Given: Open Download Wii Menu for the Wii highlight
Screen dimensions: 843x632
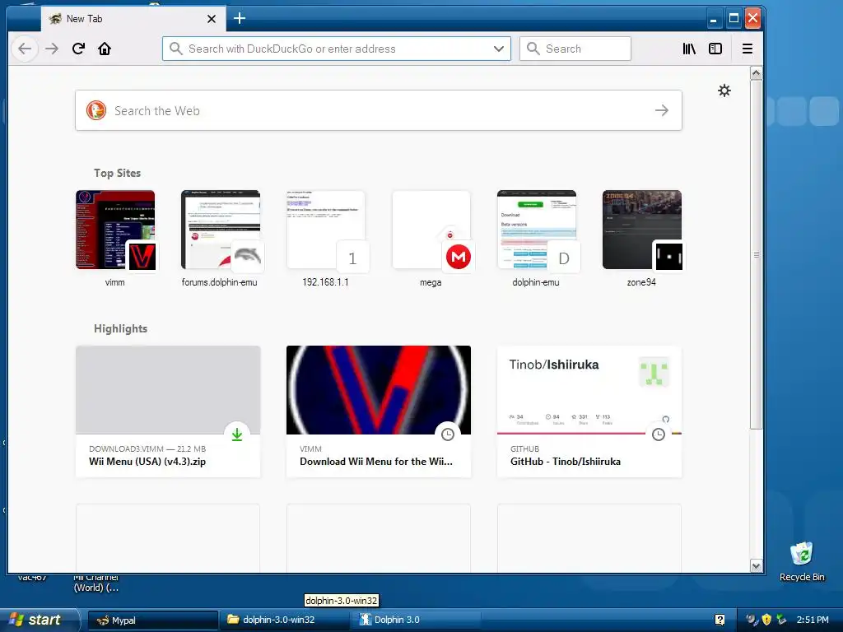Looking at the screenshot, I should coord(379,411).
